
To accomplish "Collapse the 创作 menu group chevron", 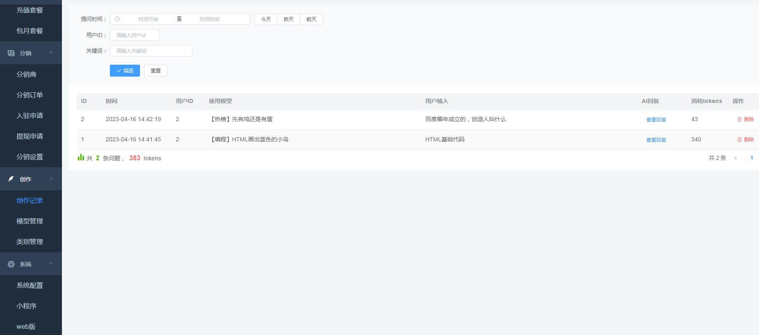I will 51,179.
